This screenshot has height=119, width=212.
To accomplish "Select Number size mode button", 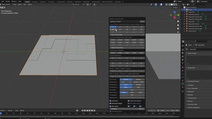I will (138, 79).
